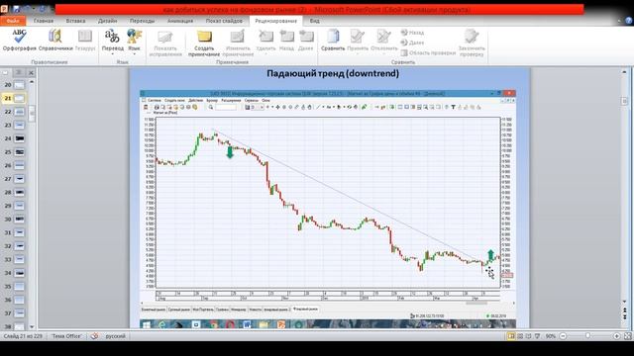Switch to Slide Sorter view

(x=520, y=336)
